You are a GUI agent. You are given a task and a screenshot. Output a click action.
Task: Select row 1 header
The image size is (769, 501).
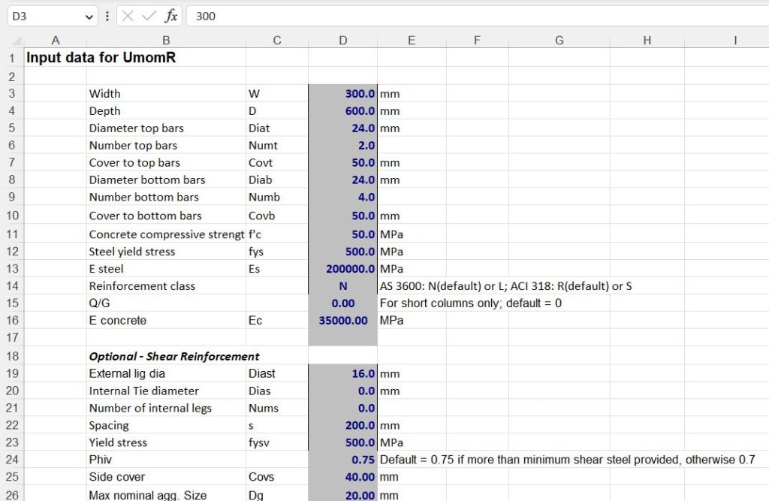pos(12,58)
